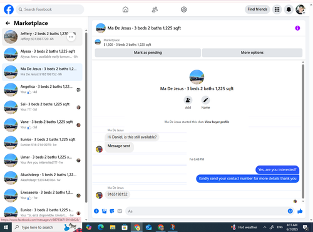313x232 pixels.
Task: Click the Facebook logo
Action: [9, 9]
